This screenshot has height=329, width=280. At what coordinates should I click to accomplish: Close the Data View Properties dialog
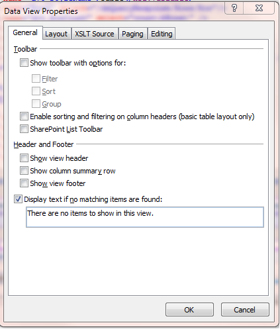coord(259,9)
